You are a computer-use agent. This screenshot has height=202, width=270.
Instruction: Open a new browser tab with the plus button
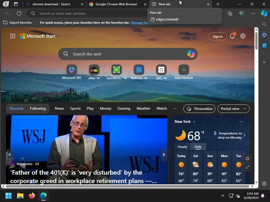click(218, 4)
